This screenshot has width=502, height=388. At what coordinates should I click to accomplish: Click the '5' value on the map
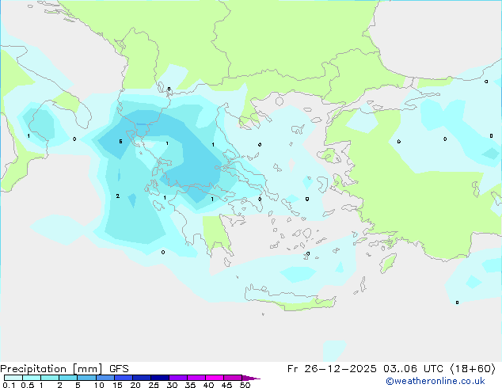click(120, 141)
